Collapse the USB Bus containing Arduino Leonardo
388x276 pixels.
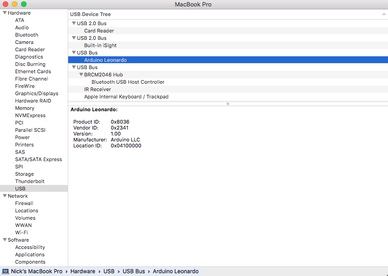tap(74, 53)
